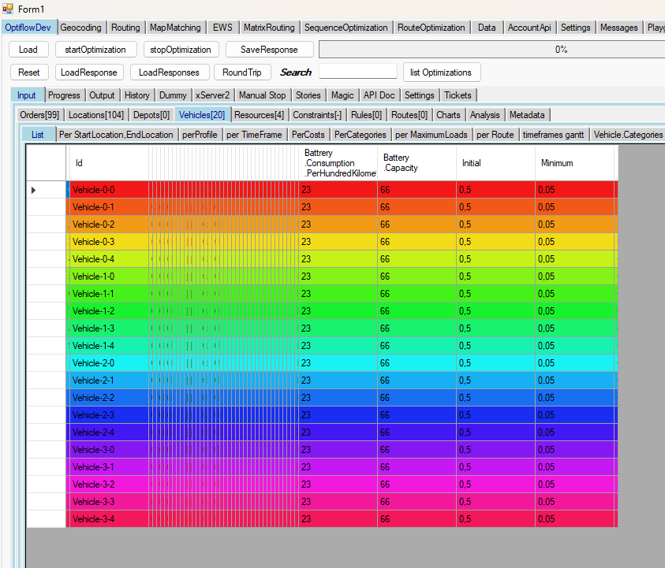Click the list Optimizations button

441,72
